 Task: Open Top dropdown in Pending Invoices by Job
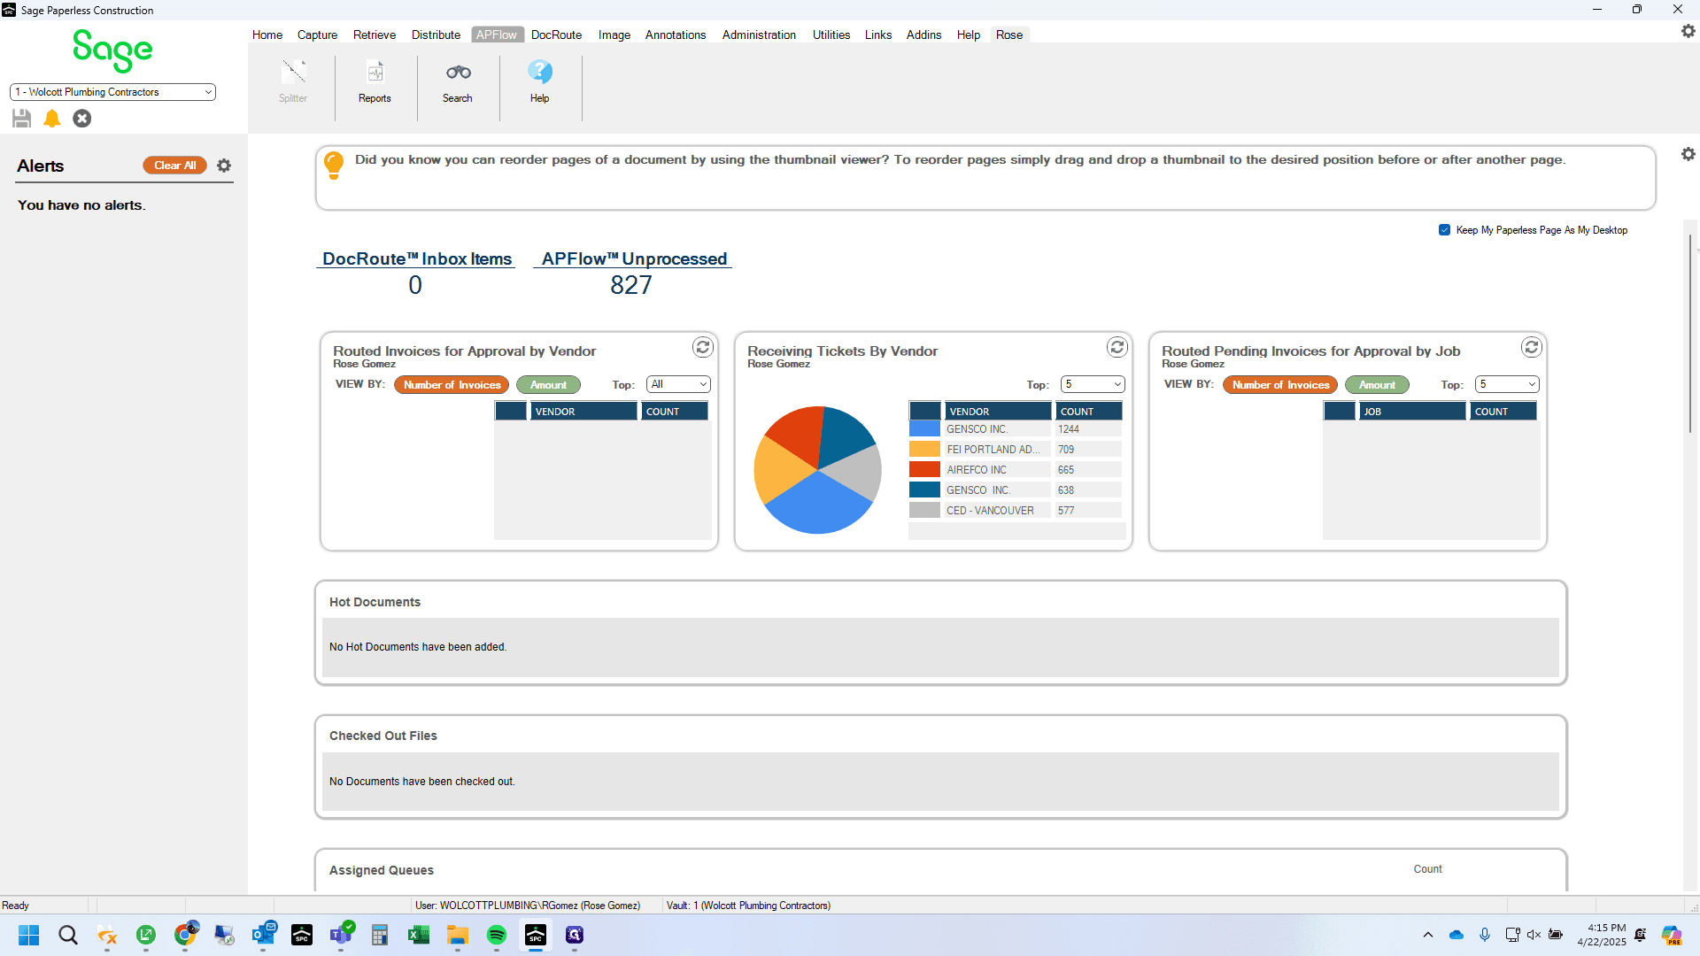1507,384
